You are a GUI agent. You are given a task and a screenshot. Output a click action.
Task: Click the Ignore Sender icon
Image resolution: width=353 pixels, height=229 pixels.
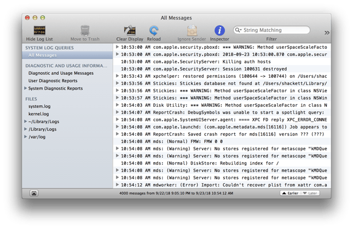pos(192,31)
